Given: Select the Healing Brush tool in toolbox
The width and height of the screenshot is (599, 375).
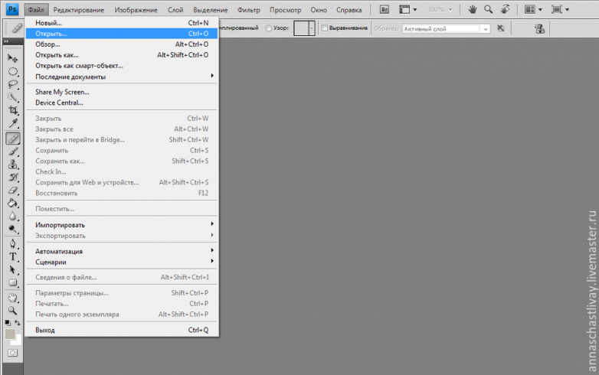Looking at the screenshot, I should tap(12, 139).
